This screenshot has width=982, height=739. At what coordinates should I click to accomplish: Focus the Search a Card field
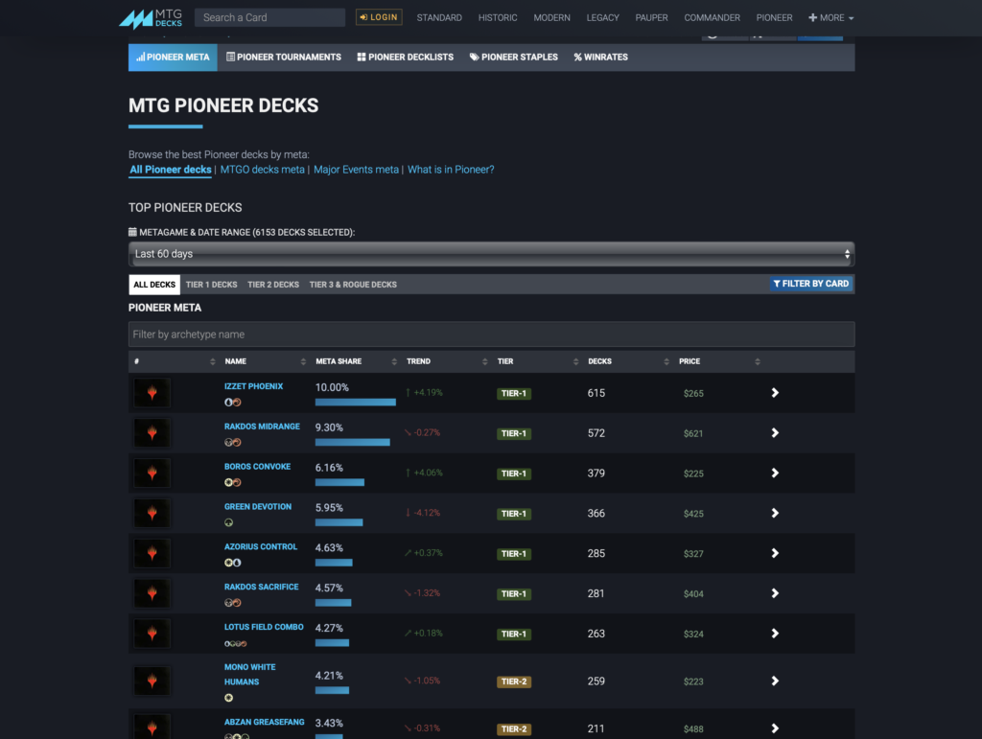click(x=269, y=17)
